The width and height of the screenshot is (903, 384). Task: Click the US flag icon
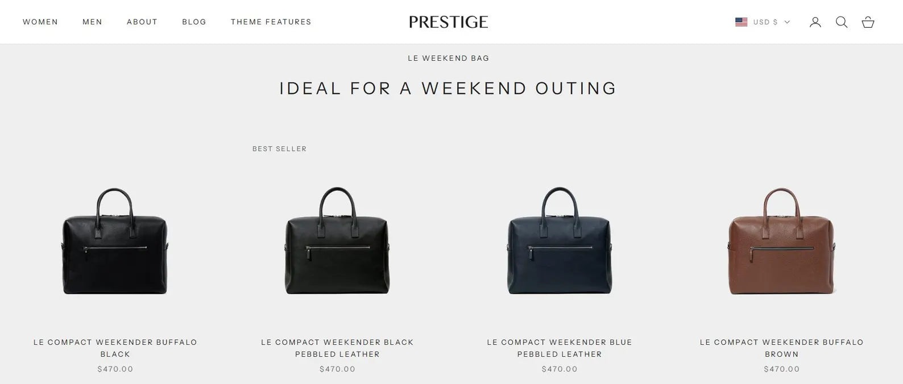coord(741,22)
